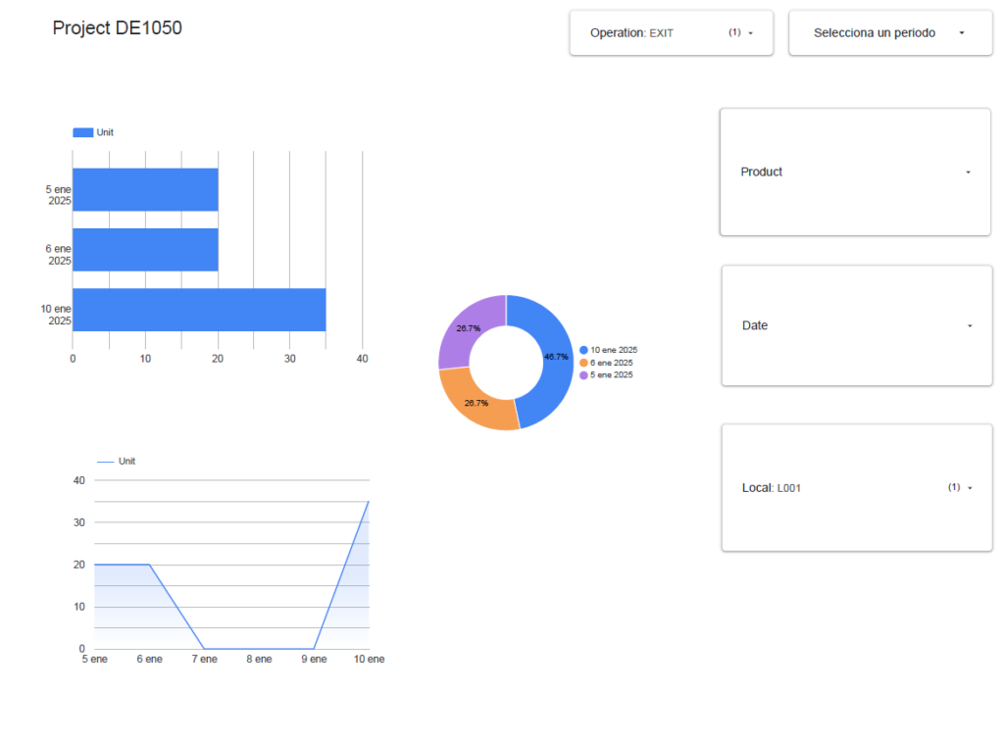Click the arrow icon in Local filter
Viewport: 1004px width, 739px height.
point(970,488)
